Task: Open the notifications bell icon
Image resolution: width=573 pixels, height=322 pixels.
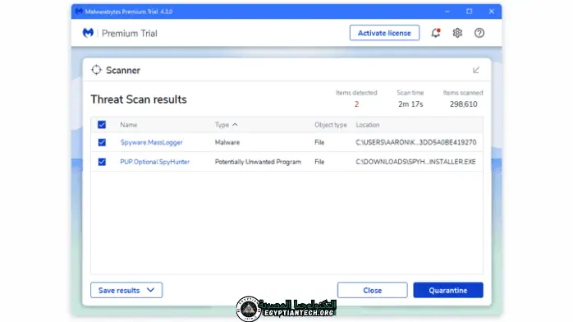Action: [x=435, y=33]
